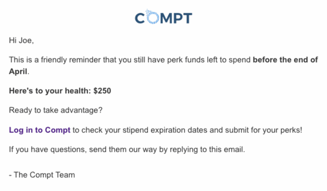Click the $250 amount
Screen dimensions: 327x191
[102, 91]
